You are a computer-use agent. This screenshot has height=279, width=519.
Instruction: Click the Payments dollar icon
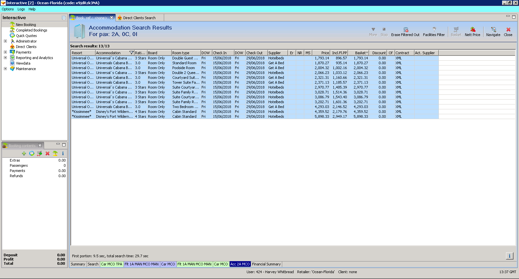click(12, 52)
